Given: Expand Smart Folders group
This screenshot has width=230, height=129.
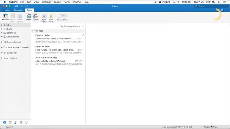Looking at the screenshot, I should click(x=2, y=58).
